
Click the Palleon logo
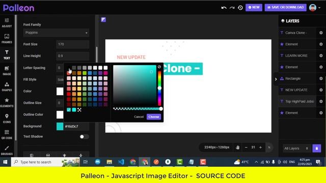click(18, 8)
